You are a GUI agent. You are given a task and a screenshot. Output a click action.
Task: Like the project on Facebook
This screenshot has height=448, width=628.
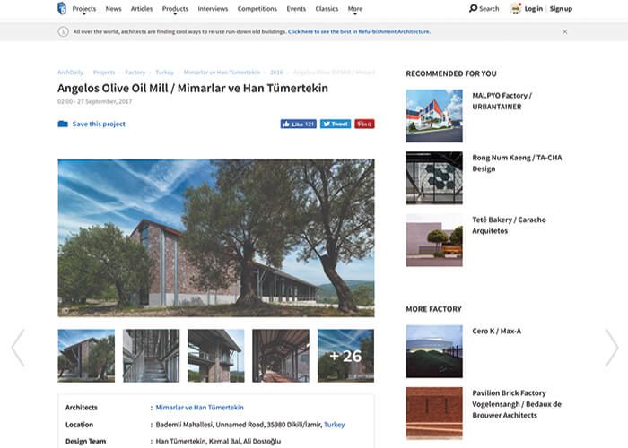click(x=298, y=124)
